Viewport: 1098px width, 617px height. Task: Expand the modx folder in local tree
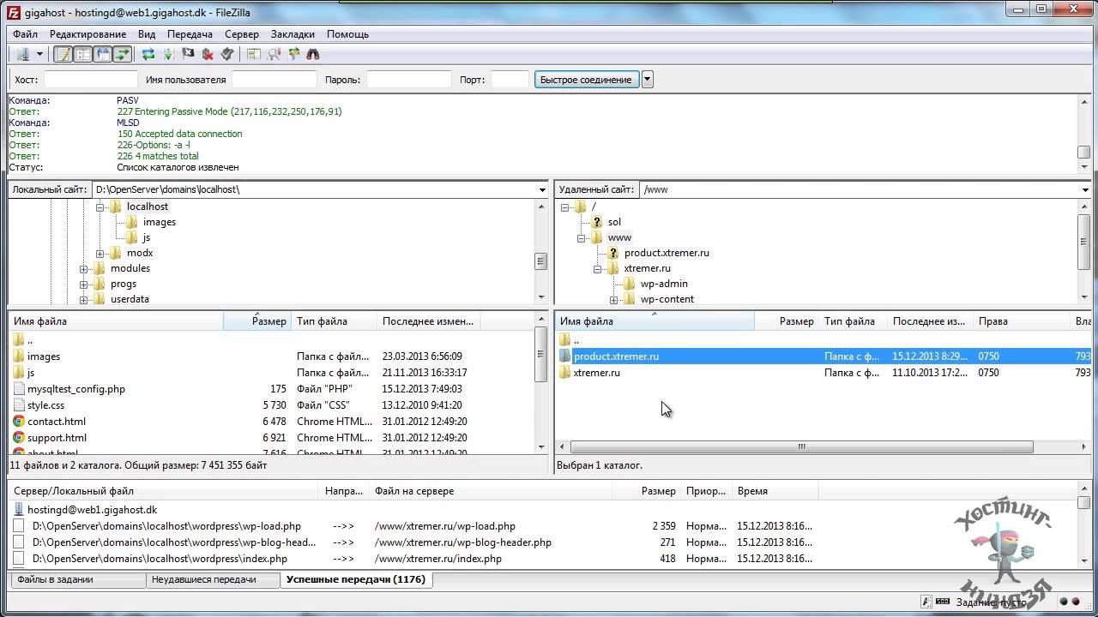pos(100,254)
